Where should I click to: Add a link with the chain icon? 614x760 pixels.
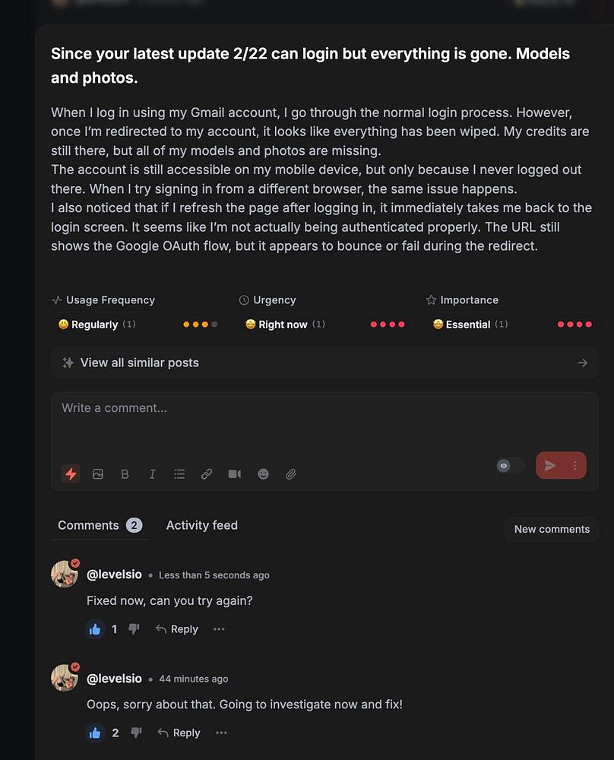click(x=207, y=474)
